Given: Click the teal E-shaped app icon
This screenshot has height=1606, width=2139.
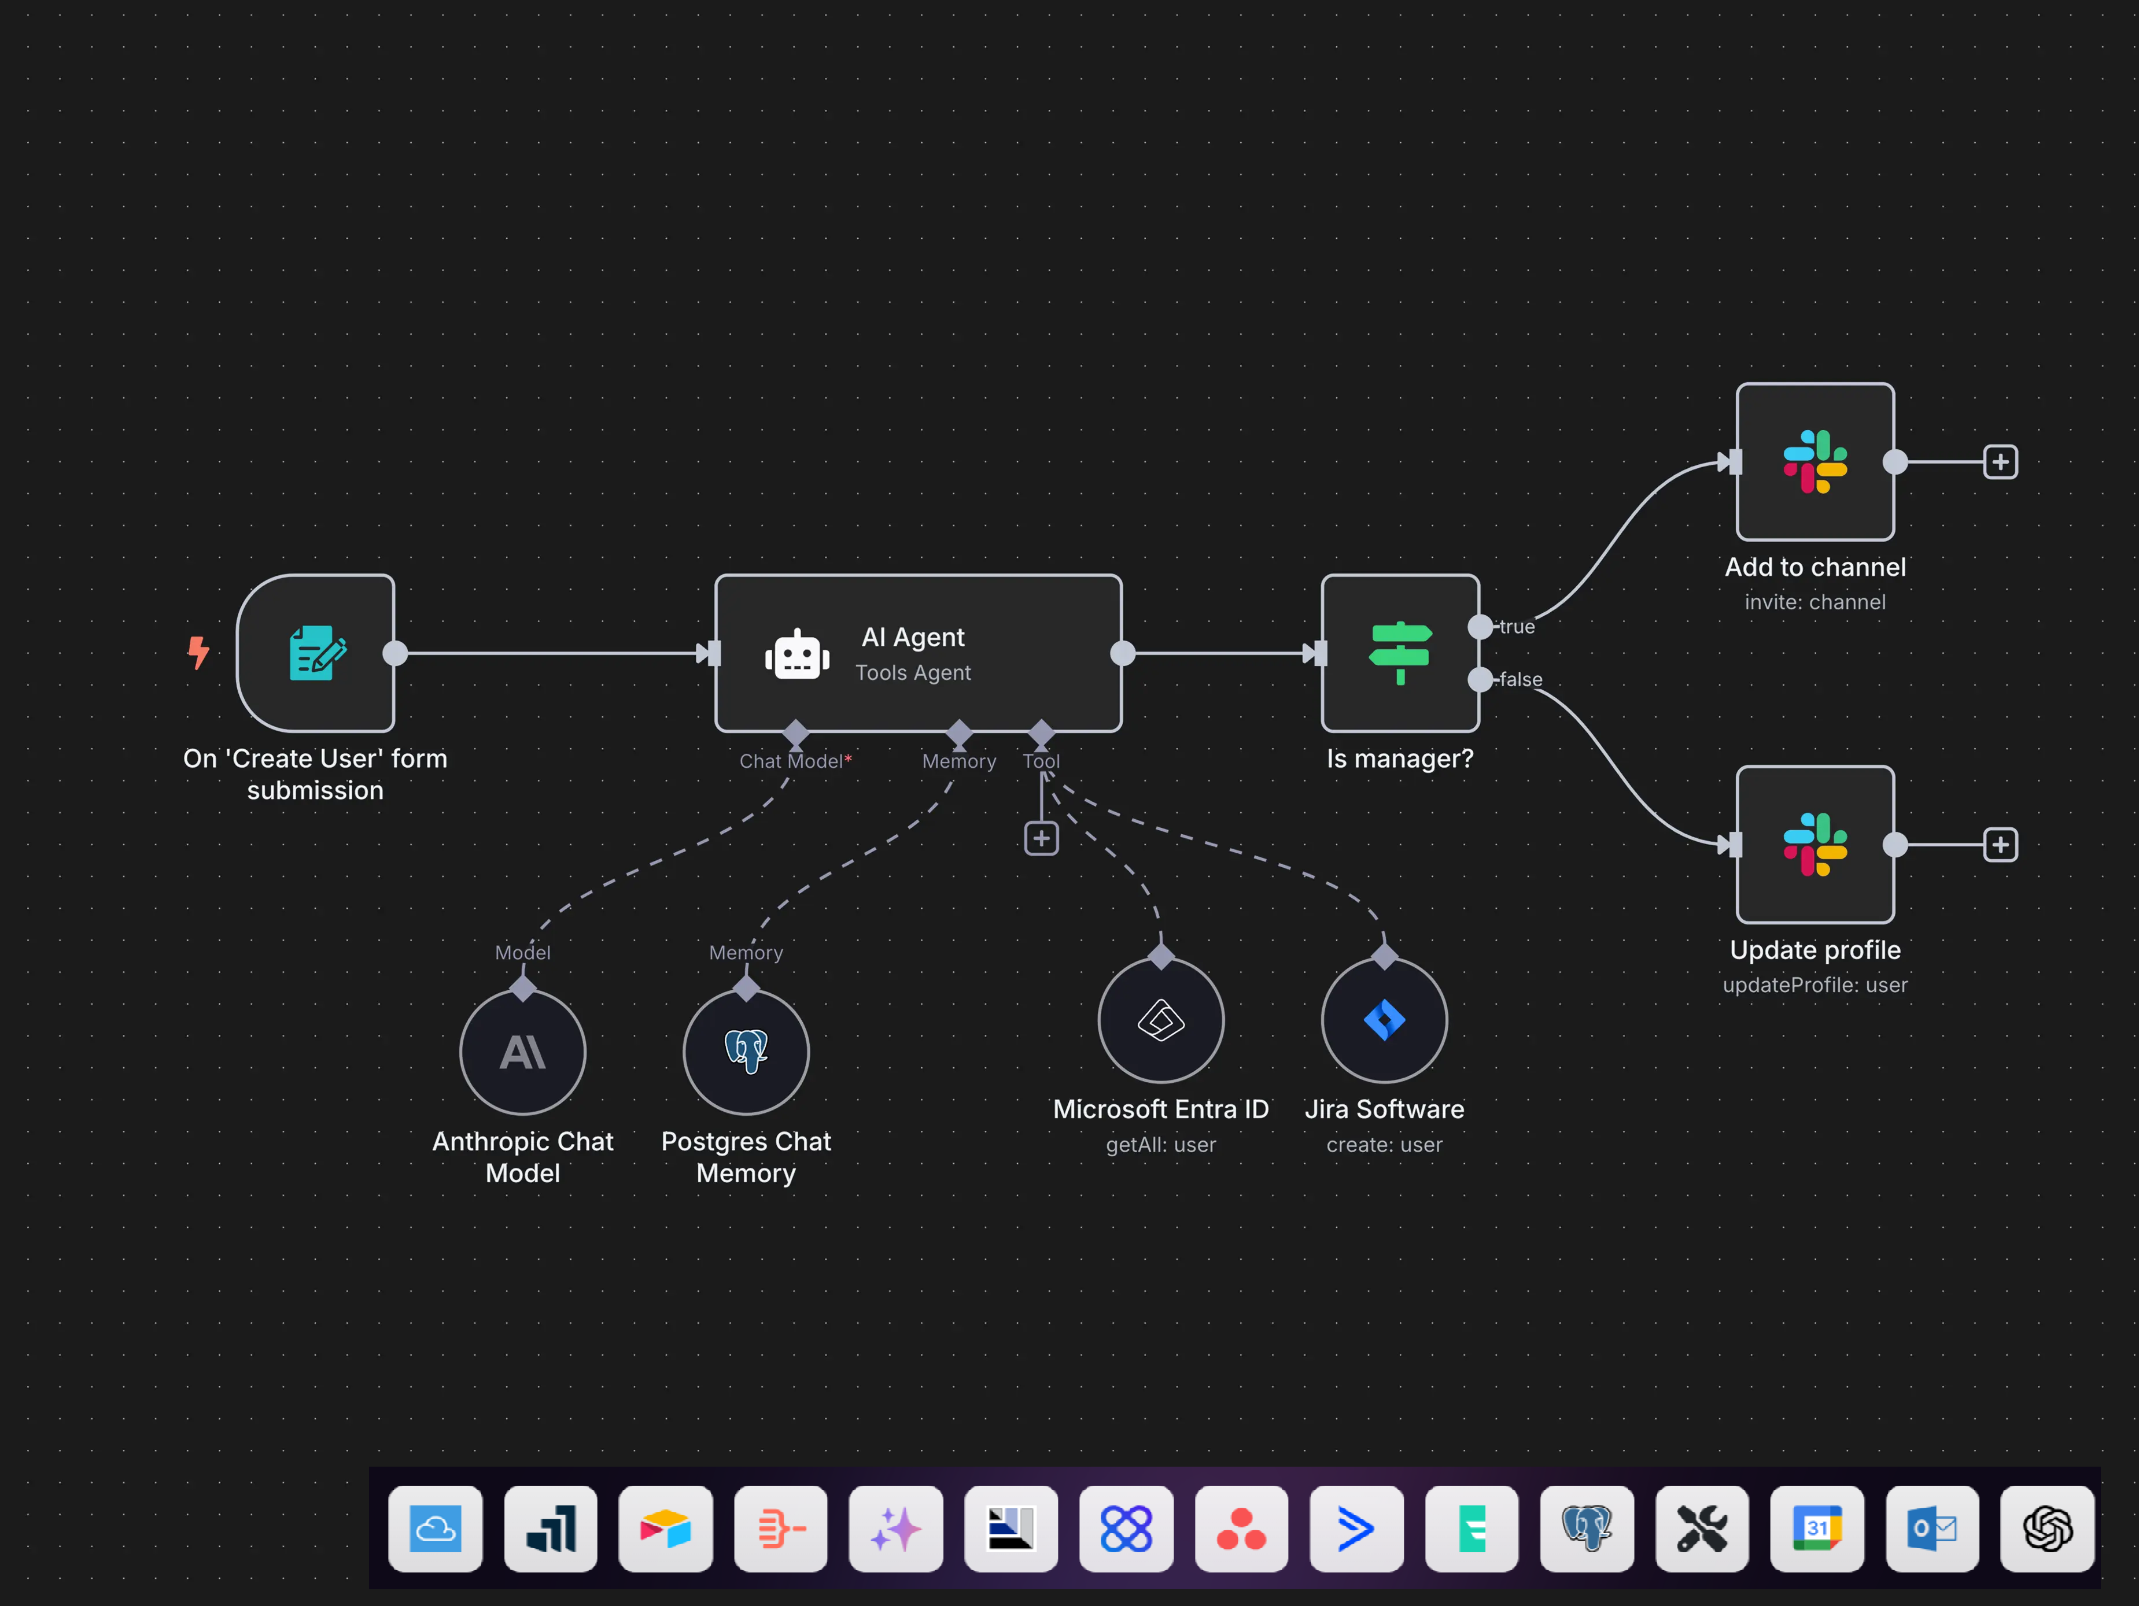Looking at the screenshot, I should pos(1471,1529).
